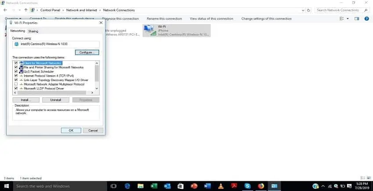Click the Search Network Connections box
The width and height of the screenshot is (373, 191).
point(342,10)
